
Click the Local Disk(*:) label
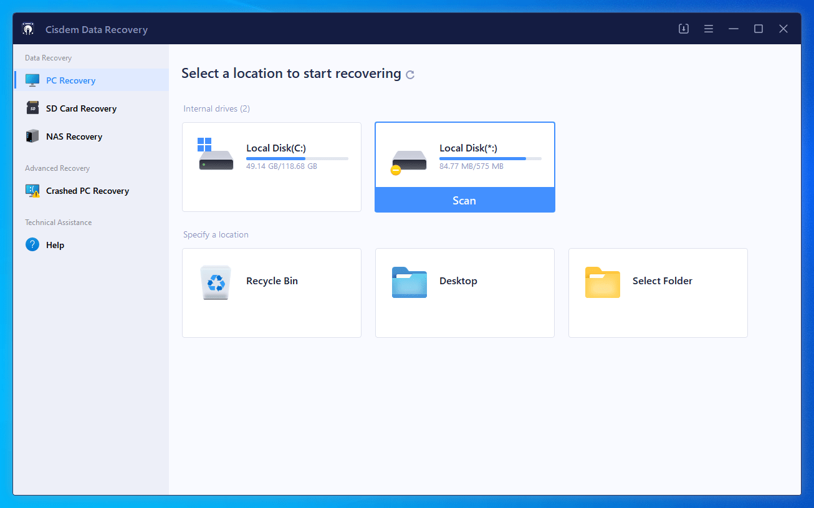[x=468, y=148]
